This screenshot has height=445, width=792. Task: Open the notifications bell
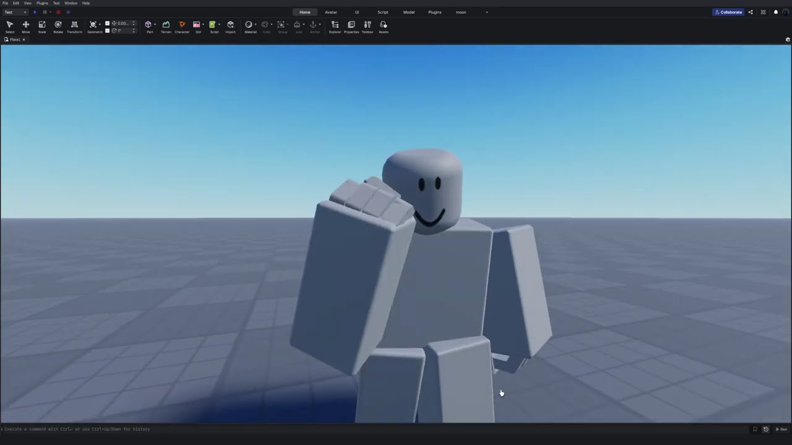tap(775, 12)
